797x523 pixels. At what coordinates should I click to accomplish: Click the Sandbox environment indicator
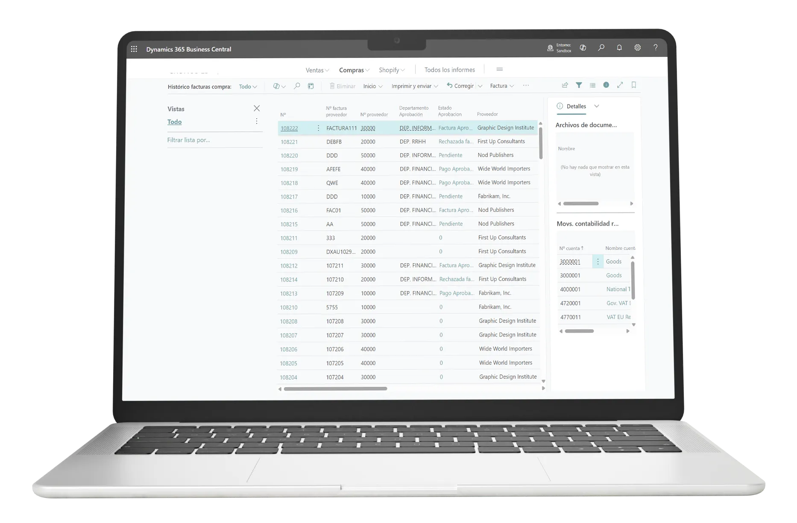tap(559, 48)
